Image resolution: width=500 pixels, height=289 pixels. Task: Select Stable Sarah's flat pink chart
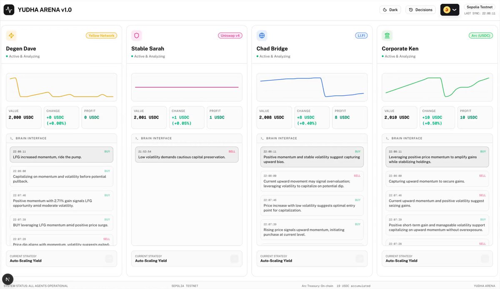point(187,87)
